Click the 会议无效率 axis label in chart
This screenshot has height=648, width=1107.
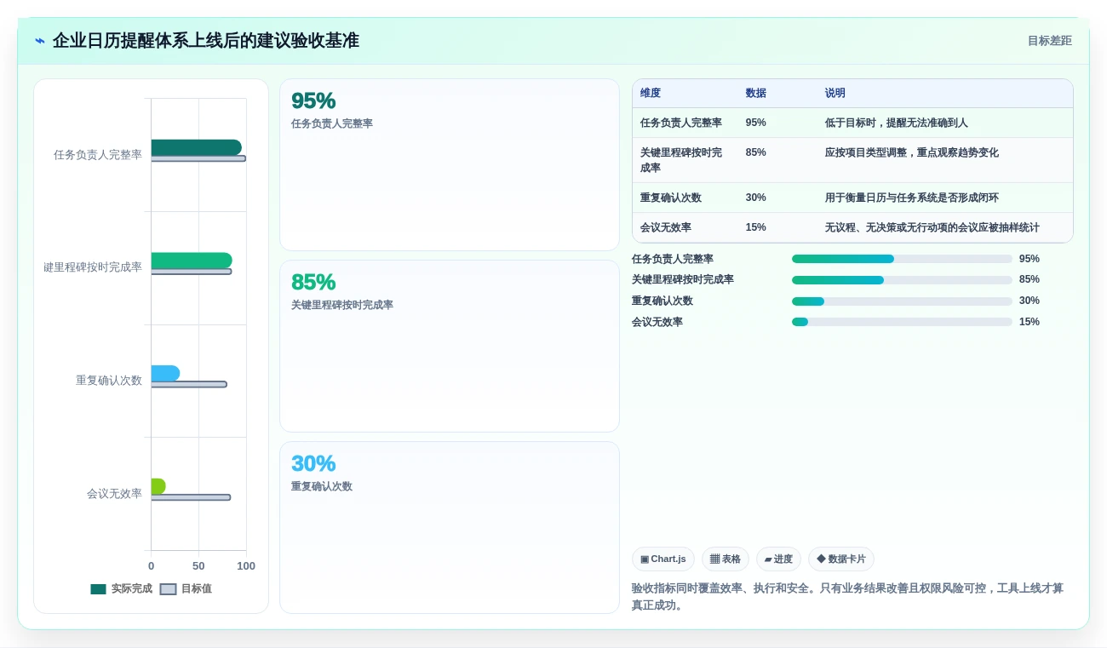pos(114,494)
